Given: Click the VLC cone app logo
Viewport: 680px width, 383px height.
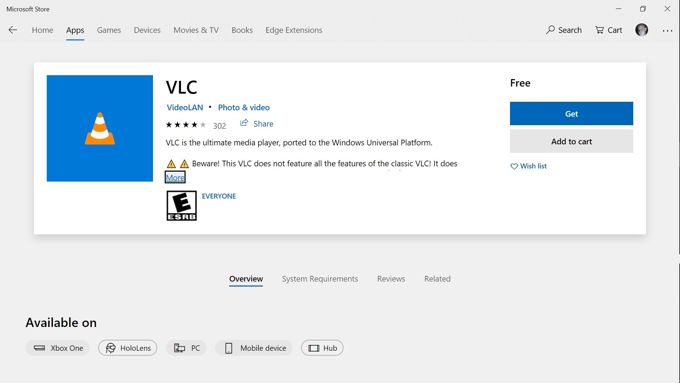Looking at the screenshot, I should pos(100,128).
